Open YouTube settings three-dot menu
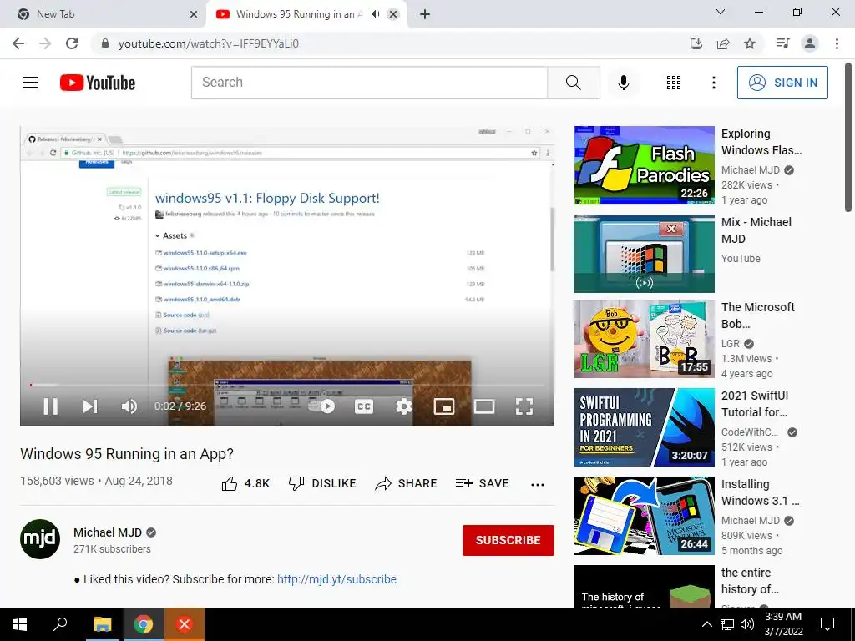 tap(713, 83)
